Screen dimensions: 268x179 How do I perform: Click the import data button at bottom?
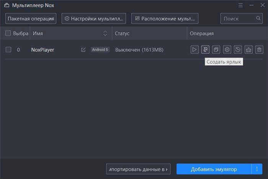(138, 169)
